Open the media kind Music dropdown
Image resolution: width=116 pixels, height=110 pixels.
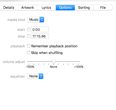click(36, 20)
